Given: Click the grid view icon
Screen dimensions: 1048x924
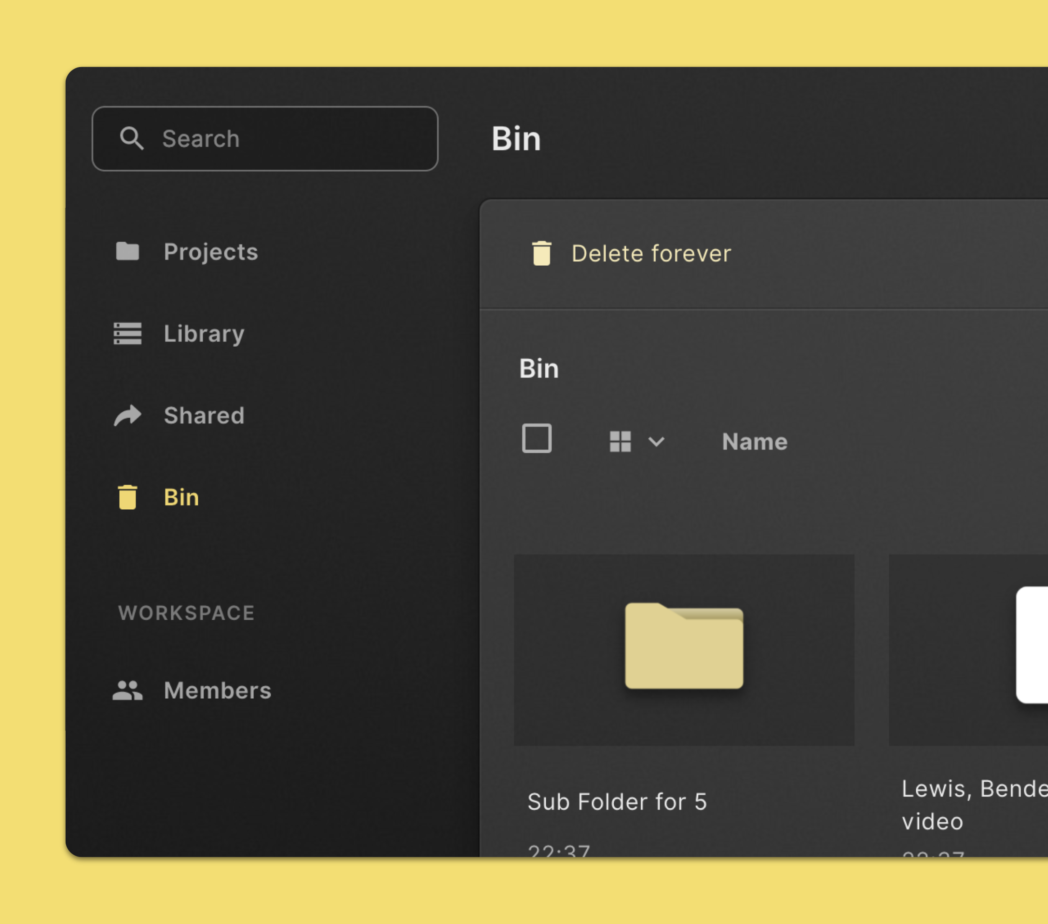Looking at the screenshot, I should point(620,441).
